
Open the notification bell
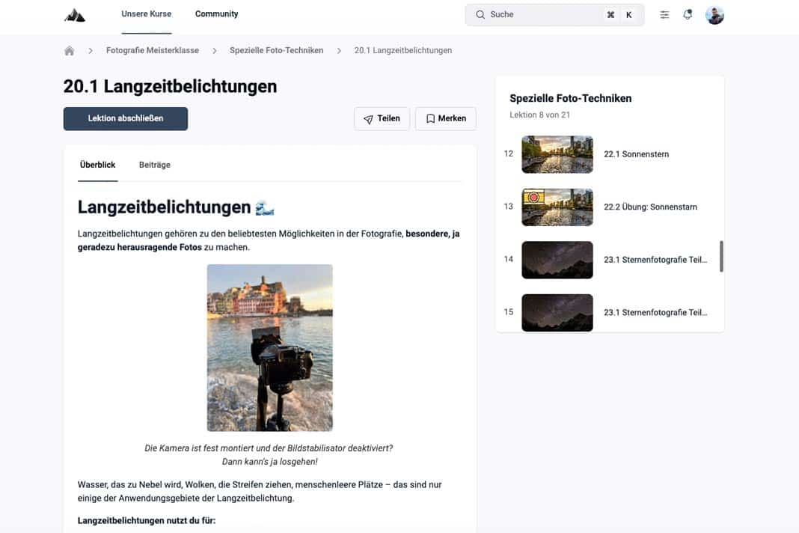[688, 13]
